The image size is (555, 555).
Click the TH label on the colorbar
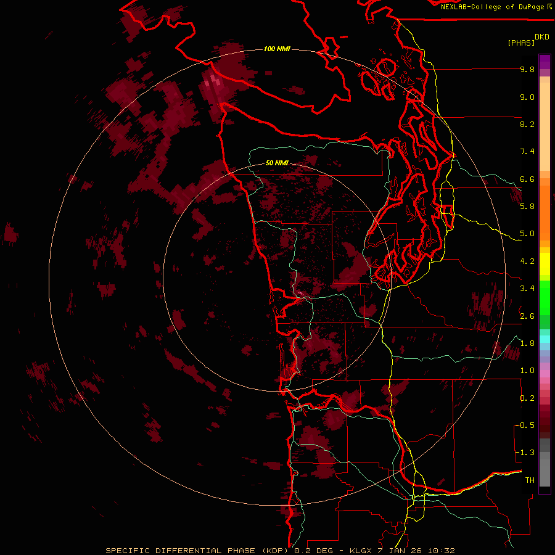coord(530,480)
